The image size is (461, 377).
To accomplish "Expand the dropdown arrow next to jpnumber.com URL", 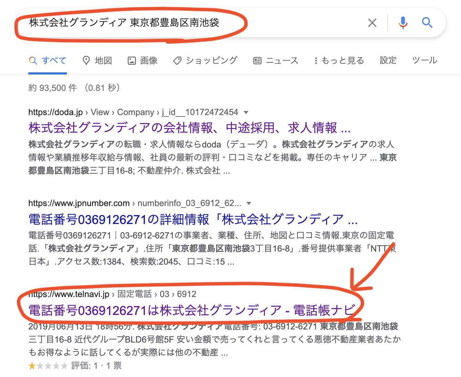I will pos(249,203).
